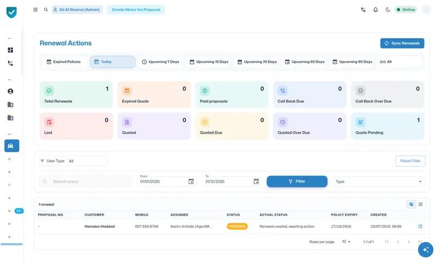Go to previous page arrow

coord(398,241)
